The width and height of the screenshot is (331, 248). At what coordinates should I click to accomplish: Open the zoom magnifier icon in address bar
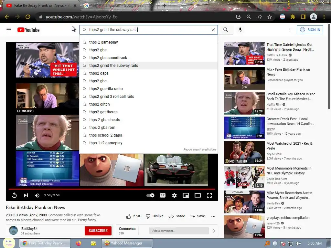point(249,17)
